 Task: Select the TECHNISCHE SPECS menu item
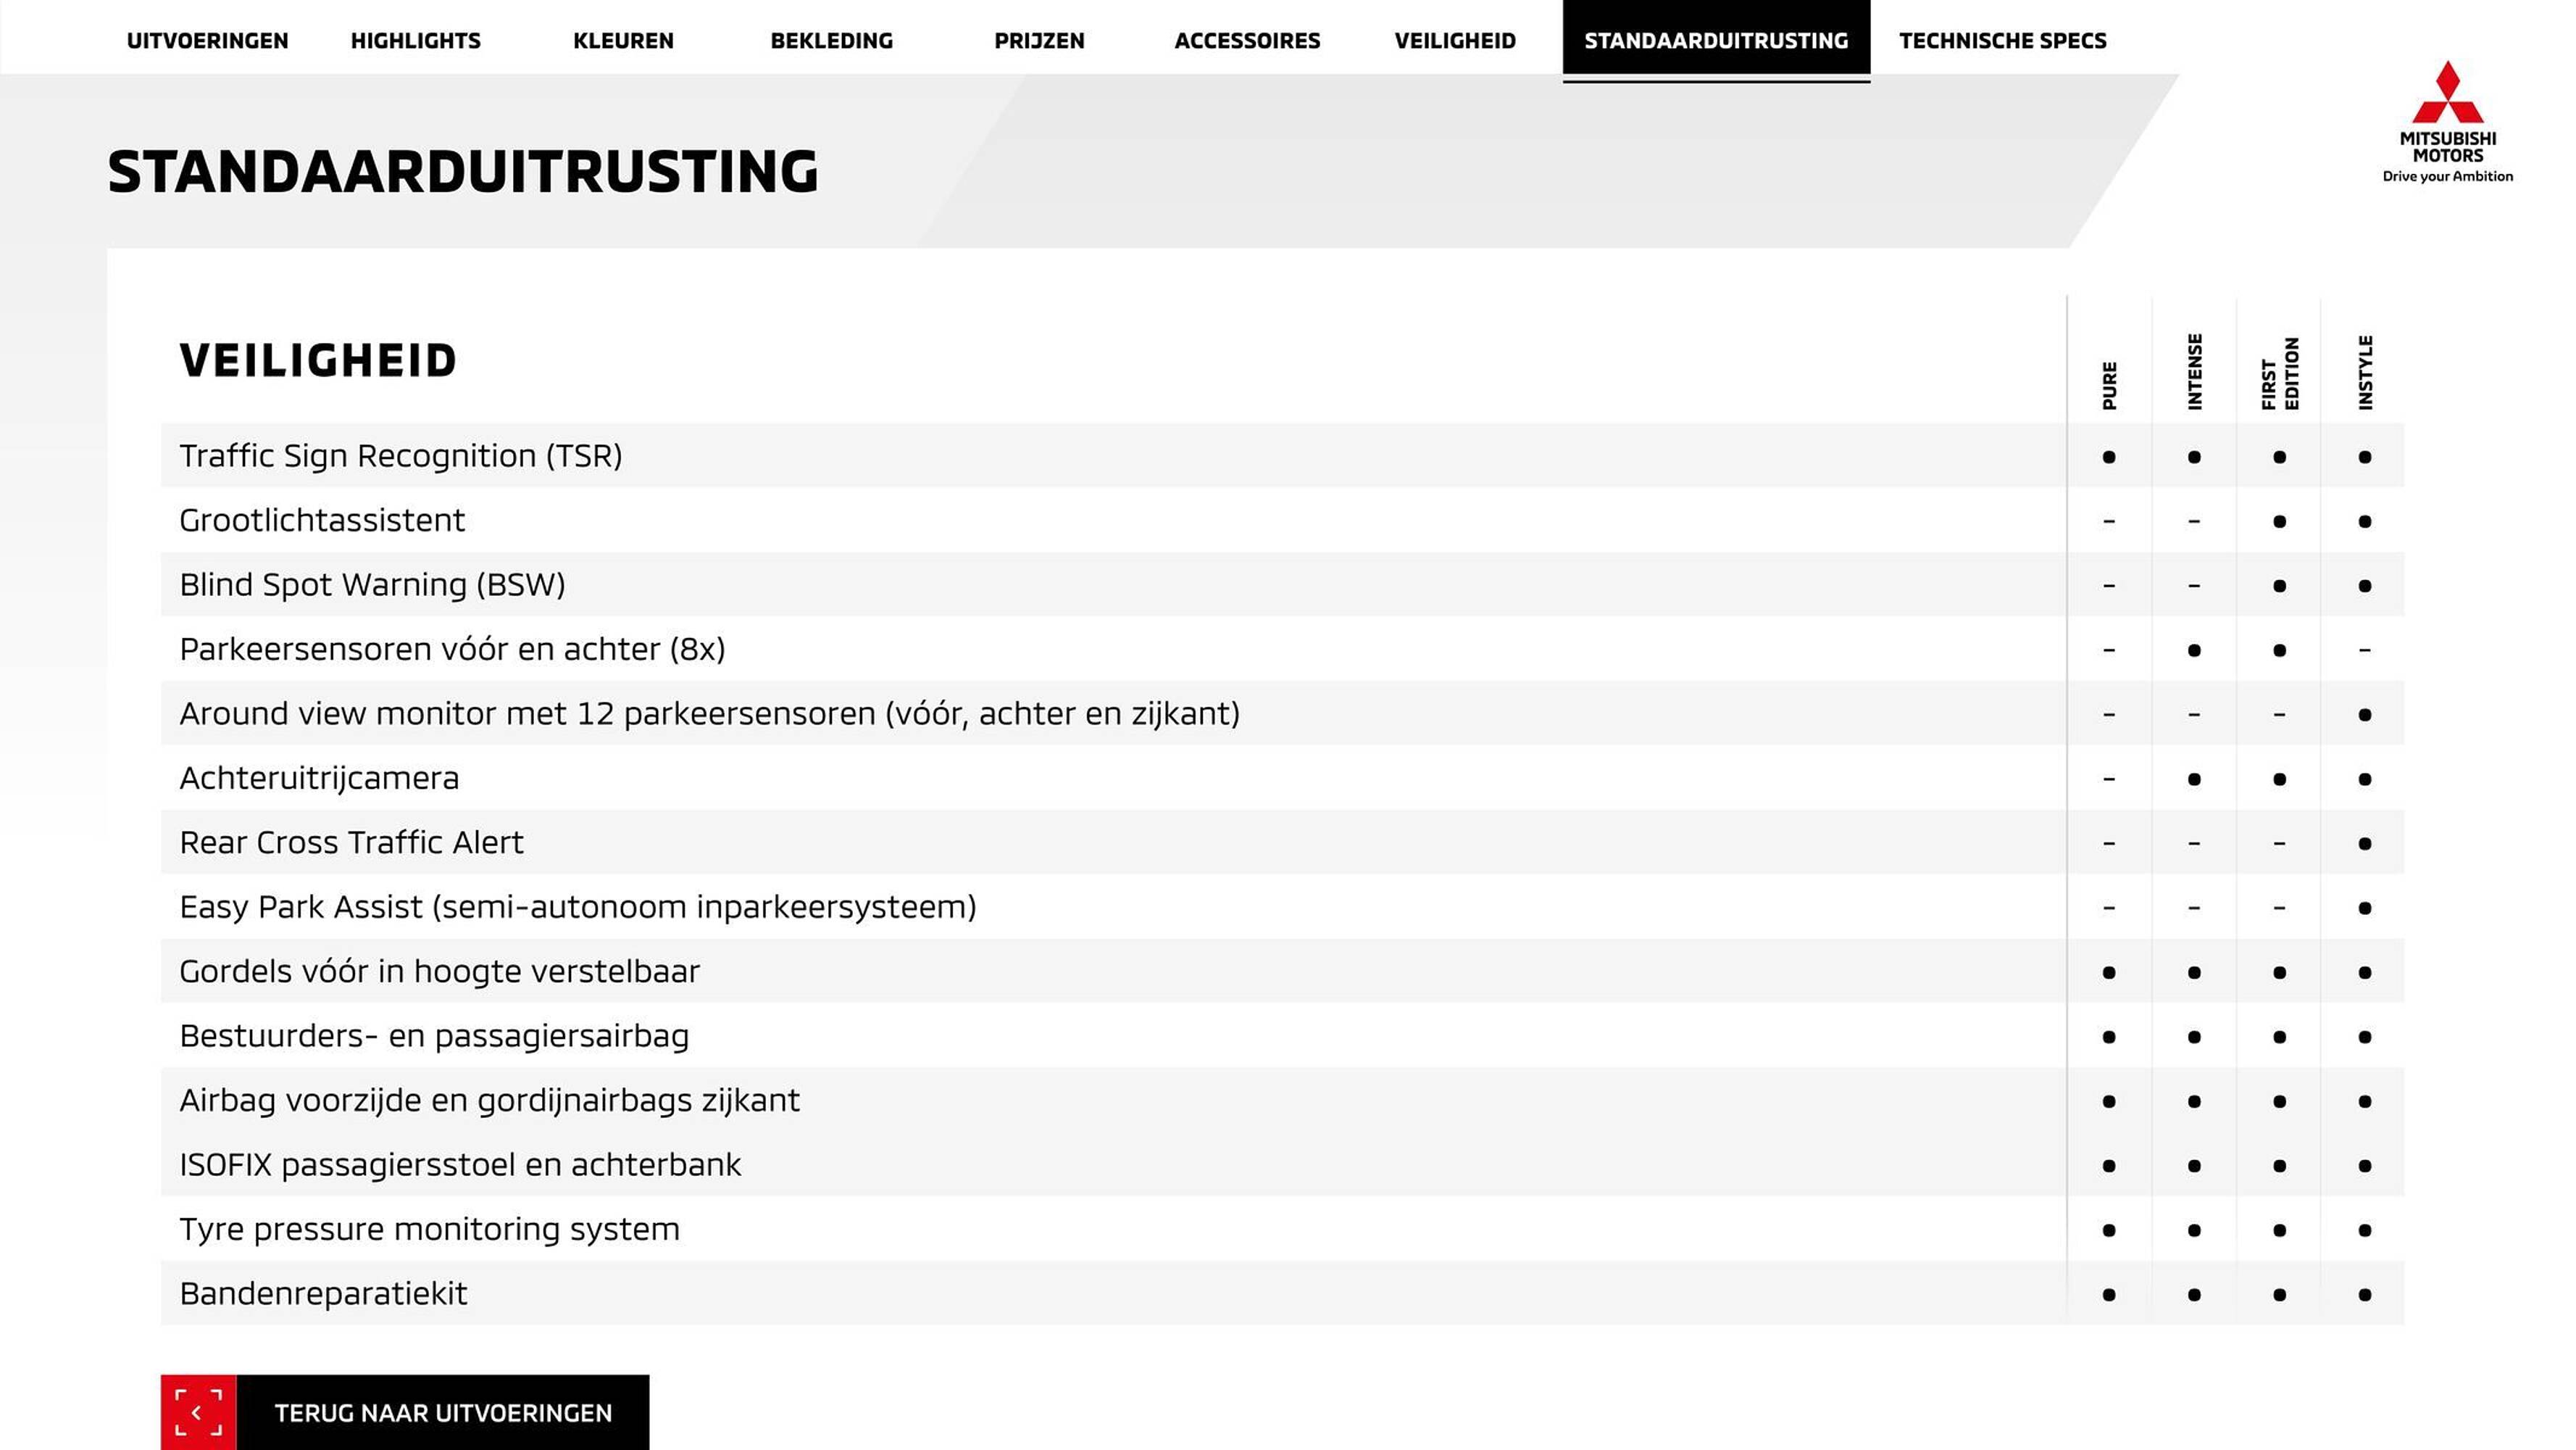2001,39
